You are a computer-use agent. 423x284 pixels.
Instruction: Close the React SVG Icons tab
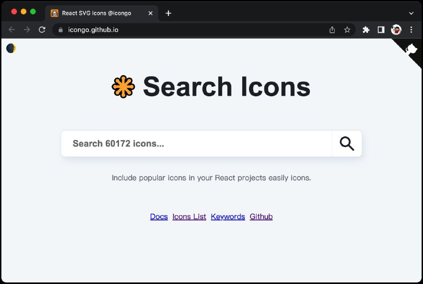click(151, 13)
